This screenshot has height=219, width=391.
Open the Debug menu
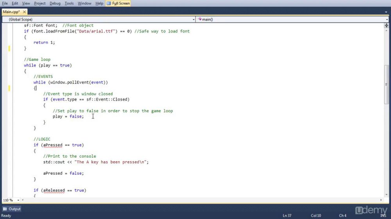(x=55, y=3)
